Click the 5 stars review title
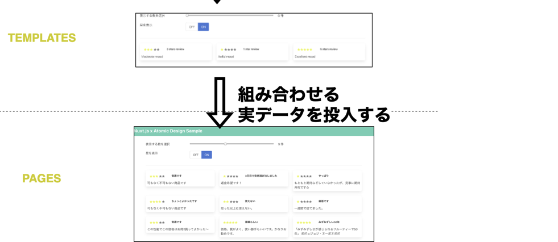The height and width of the screenshot is (242, 558). [x=329, y=49]
